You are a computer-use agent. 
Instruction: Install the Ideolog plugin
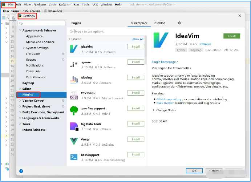136,77
